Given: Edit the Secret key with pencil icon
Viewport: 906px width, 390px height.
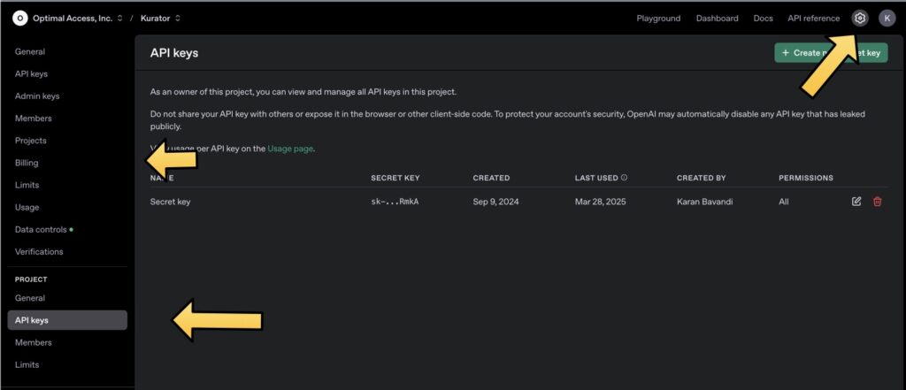Looking at the screenshot, I should 856,202.
